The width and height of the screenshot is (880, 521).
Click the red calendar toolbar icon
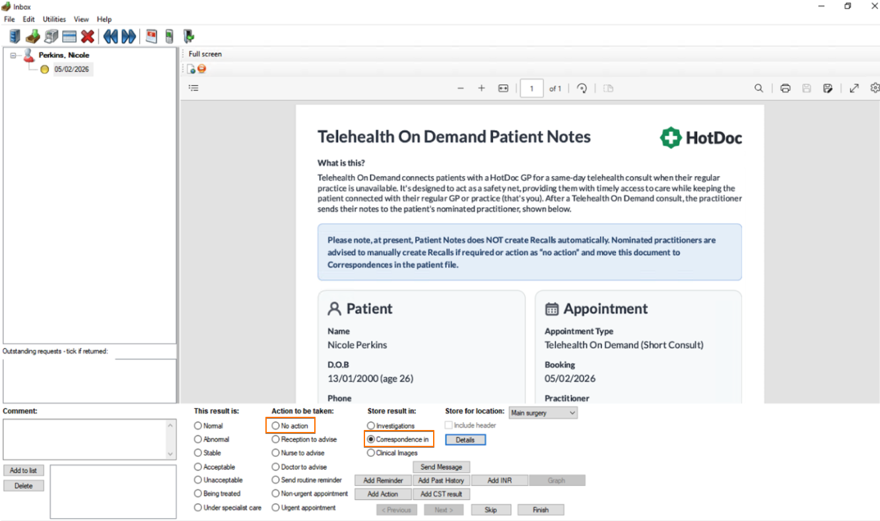coord(152,36)
